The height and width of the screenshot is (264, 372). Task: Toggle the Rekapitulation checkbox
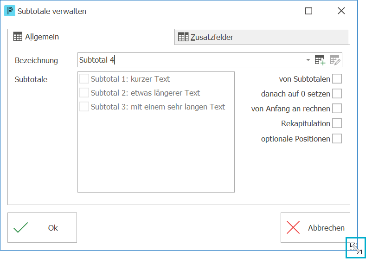pyautogui.click(x=337, y=123)
